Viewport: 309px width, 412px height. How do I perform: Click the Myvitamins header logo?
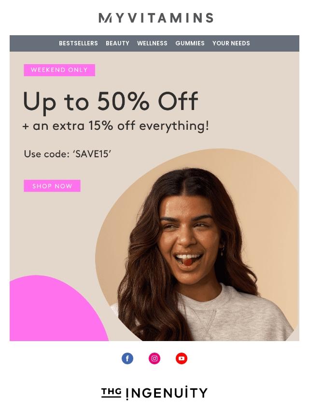click(x=156, y=18)
